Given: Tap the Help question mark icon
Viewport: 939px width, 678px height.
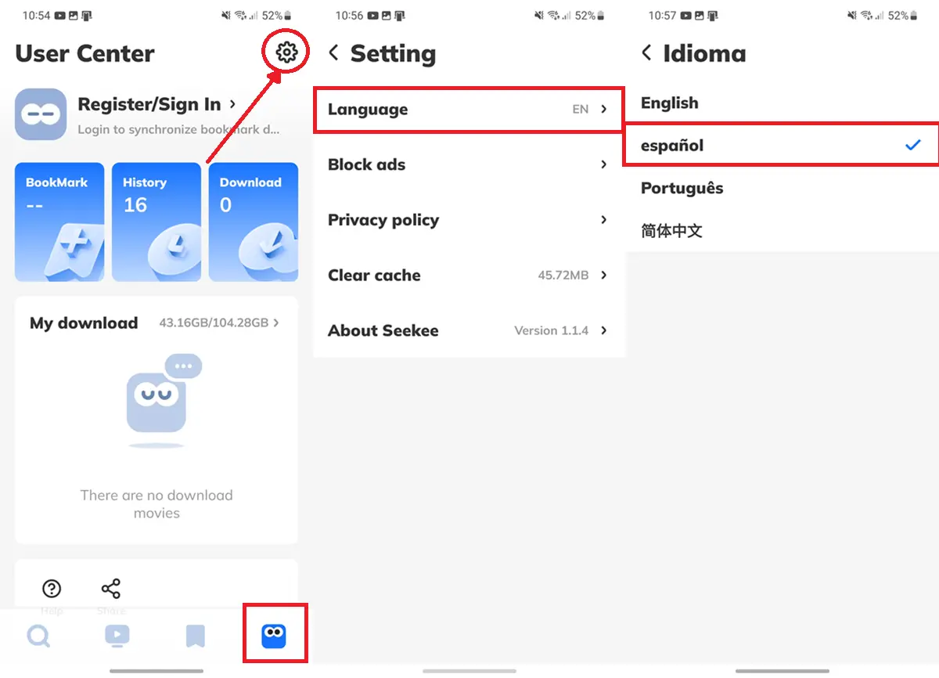Looking at the screenshot, I should (x=52, y=588).
